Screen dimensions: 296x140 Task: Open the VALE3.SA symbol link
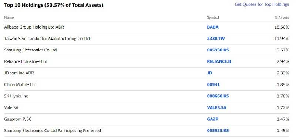click(x=217, y=107)
